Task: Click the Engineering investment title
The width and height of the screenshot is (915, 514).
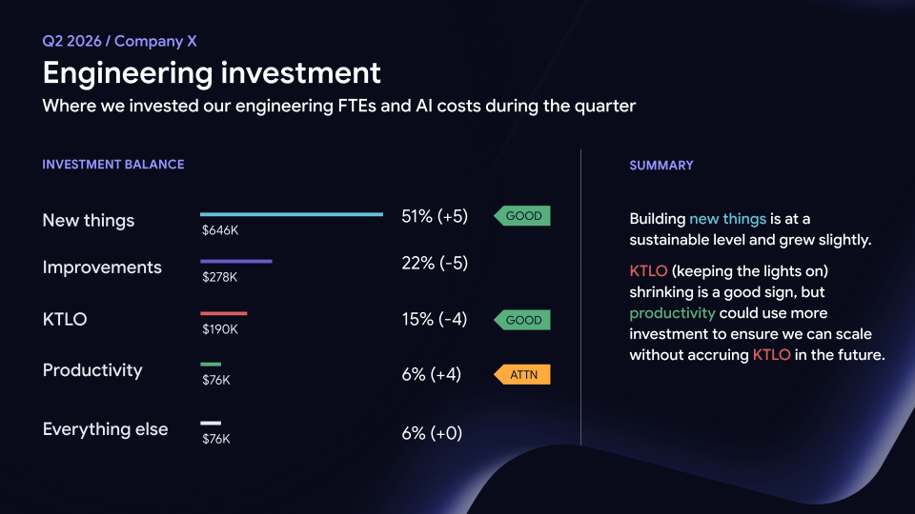Action: coord(212,73)
